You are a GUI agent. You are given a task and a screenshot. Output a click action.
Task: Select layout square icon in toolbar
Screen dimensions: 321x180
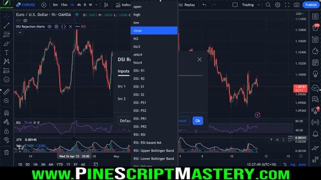tap(235, 5)
